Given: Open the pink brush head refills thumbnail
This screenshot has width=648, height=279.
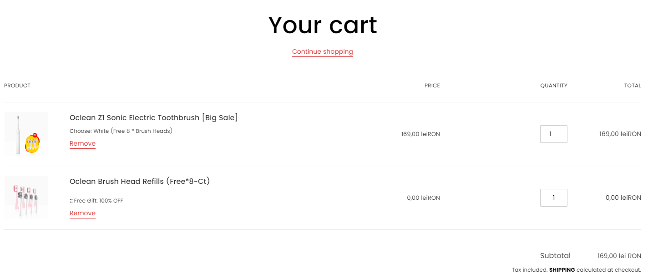Looking at the screenshot, I should (x=26, y=198).
